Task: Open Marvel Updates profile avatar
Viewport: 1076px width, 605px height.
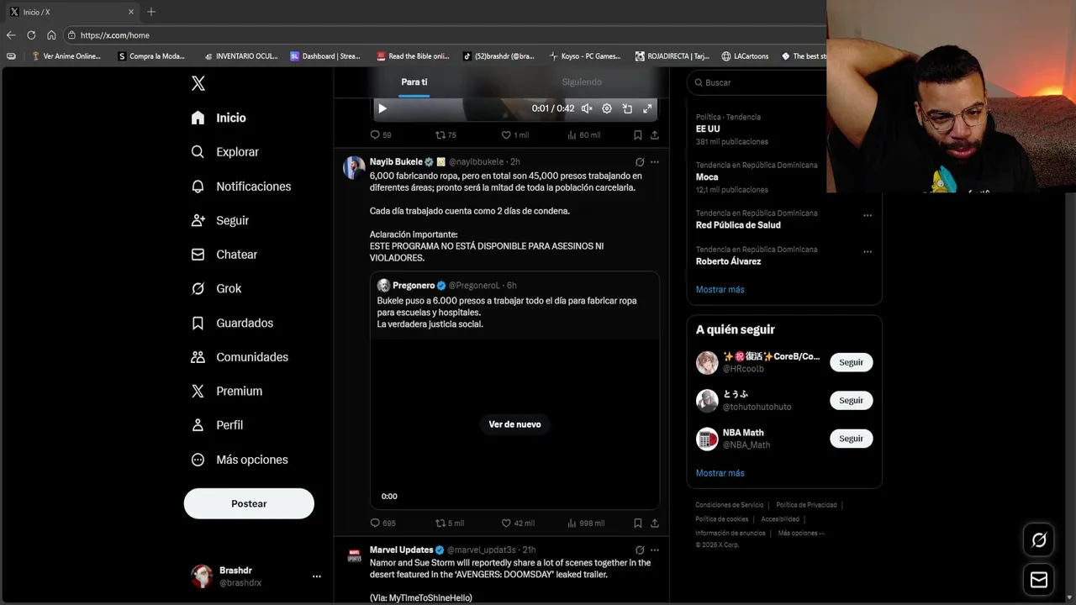Action: (354, 555)
